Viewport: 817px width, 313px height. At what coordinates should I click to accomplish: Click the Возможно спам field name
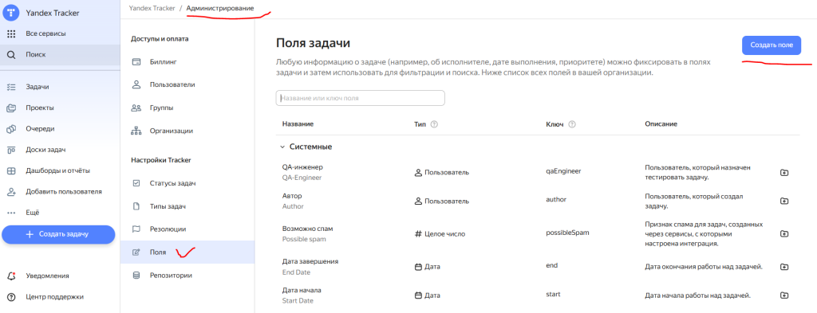coord(307,229)
